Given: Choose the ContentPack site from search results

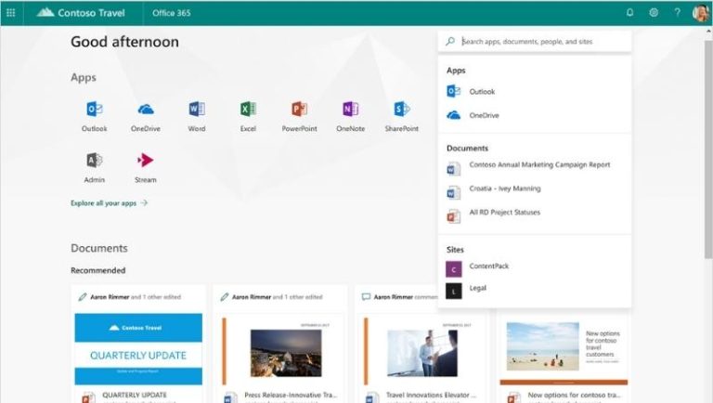Looking at the screenshot, I should 488,266.
